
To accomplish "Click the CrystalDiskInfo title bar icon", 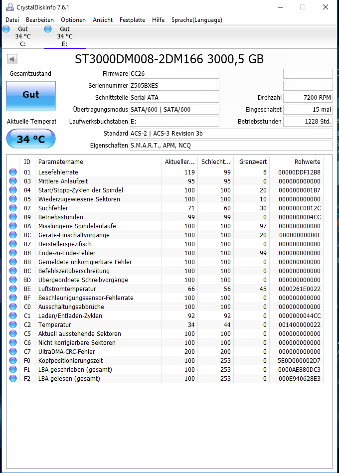I will [10, 7].
